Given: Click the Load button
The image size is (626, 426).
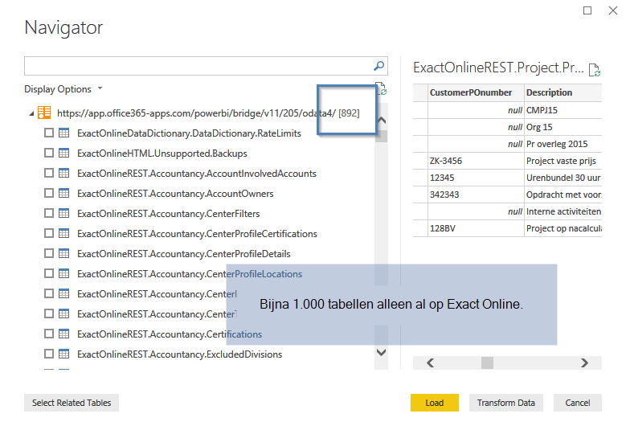Looking at the screenshot, I should [434, 403].
